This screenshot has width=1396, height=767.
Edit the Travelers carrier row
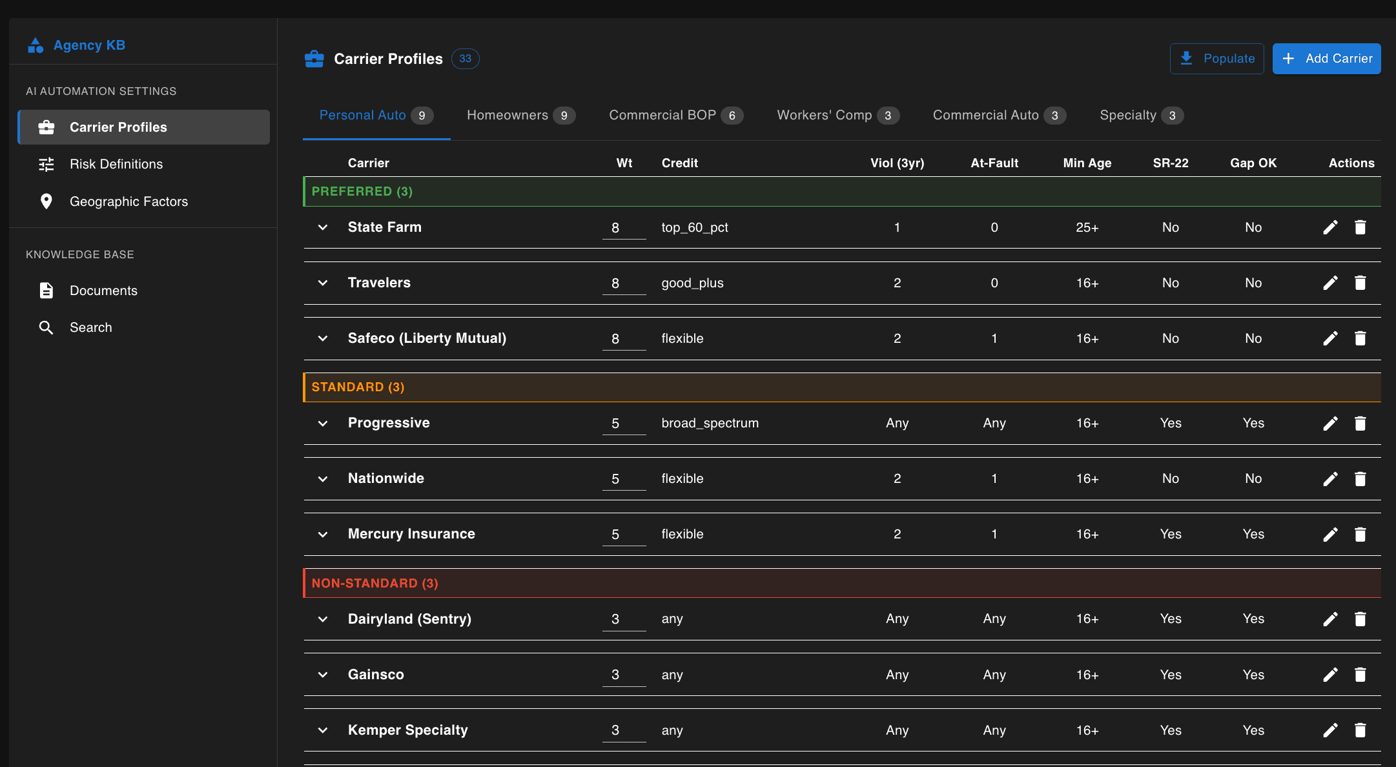(1330, 283)
